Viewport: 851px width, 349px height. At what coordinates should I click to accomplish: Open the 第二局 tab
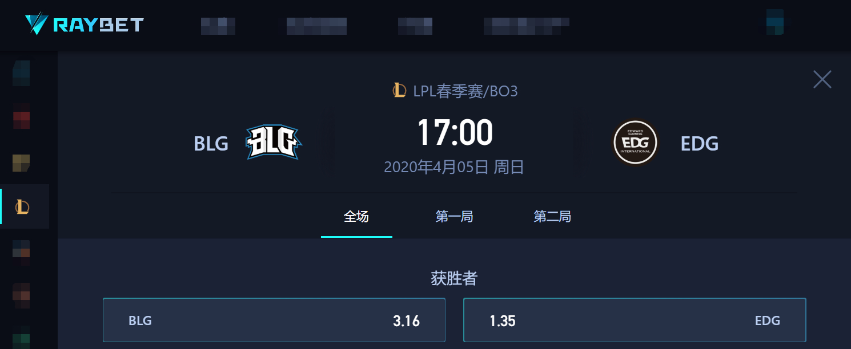pyautogui.click(x=552, y=217)
